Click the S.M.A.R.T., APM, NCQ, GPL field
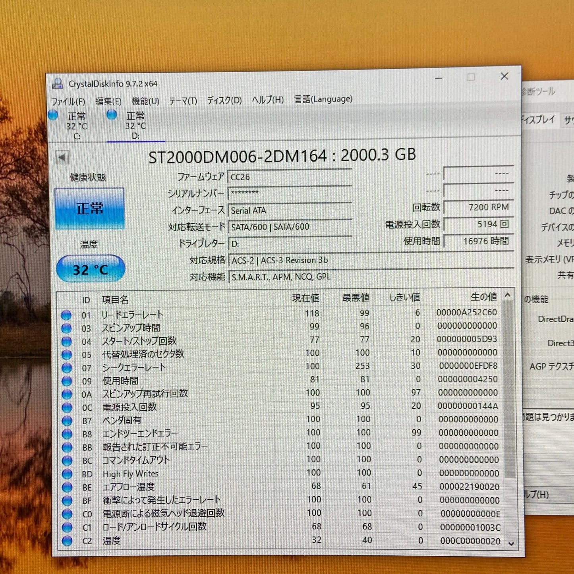Image resolution: width=574 pixels, height=574 pixels. tap(372, 276)
